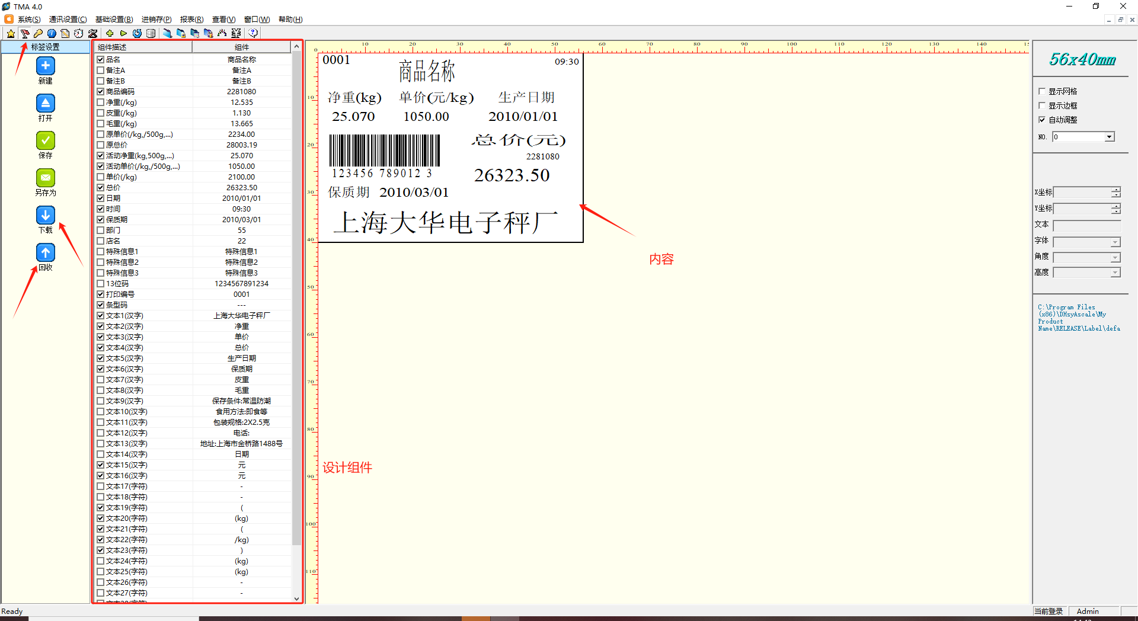The height and width of the screenshot is (621, 1138).
Task: Click the 56x40mm label size text
Action: (x=1082, y=59)
